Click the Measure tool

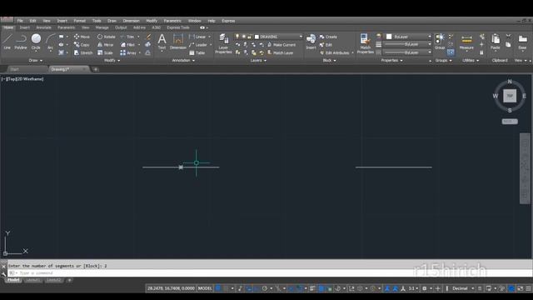click(466, 42)
